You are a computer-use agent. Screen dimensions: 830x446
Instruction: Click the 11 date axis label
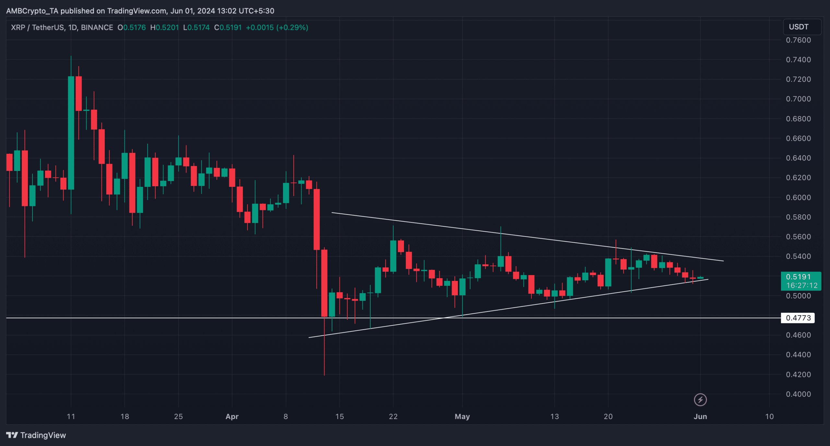point(71,416)
